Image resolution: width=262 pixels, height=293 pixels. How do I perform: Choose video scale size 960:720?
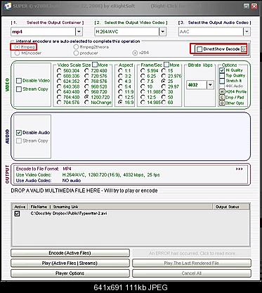coord(87,92)
